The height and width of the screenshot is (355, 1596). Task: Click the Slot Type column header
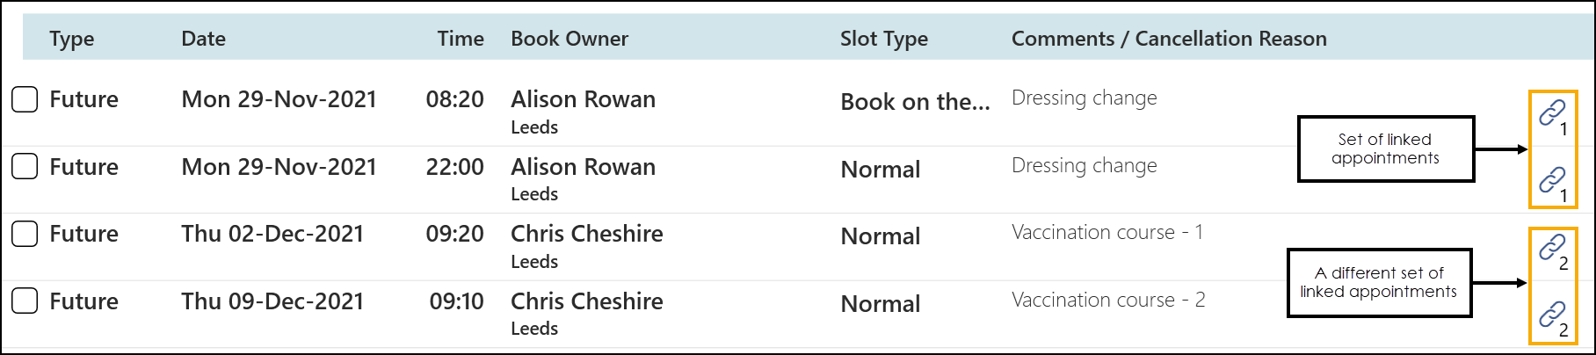[x=883, y=39]
